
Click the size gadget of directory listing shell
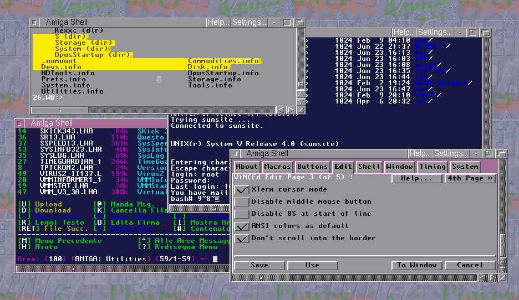(x=301, y=110)
